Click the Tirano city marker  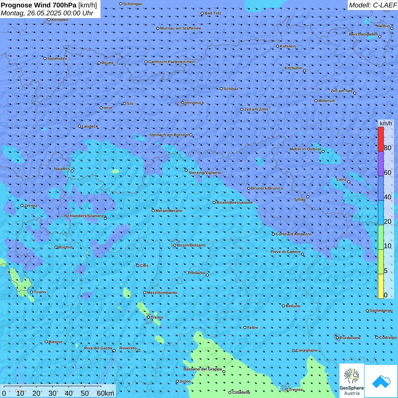point(32,292)
